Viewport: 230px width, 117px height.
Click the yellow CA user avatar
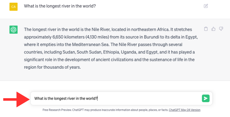coord(13,7)
